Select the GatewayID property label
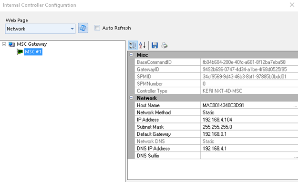The height and width of the screenshot is (182, 298). [148, 70]
